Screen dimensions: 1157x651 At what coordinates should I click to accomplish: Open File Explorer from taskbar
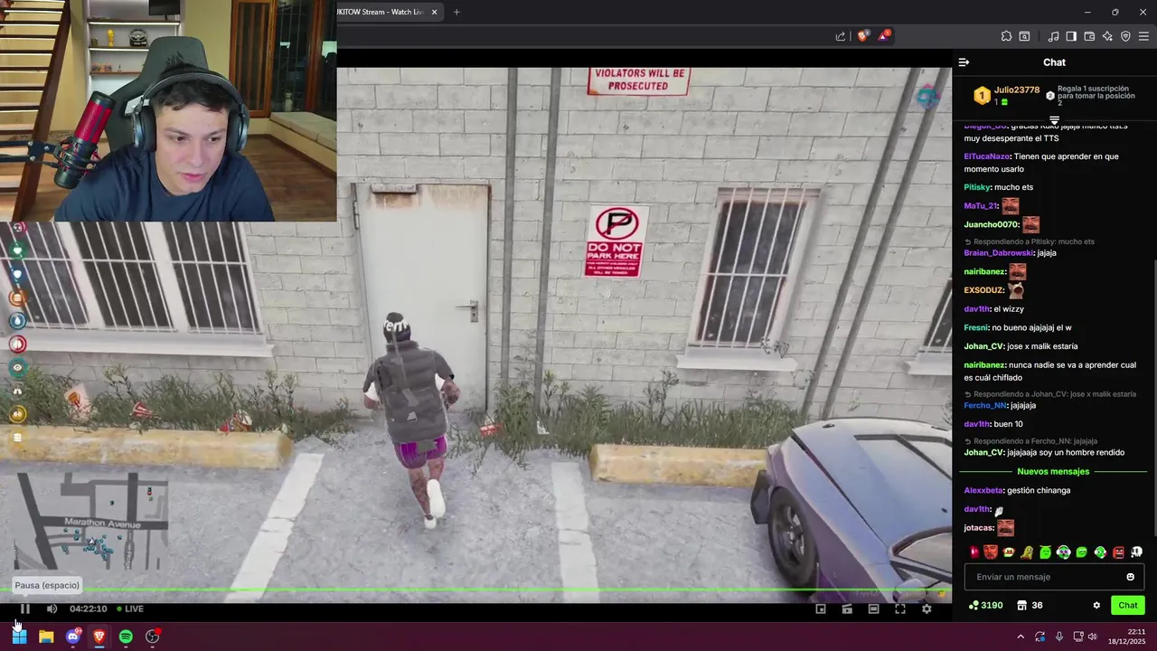coord(46,637)
